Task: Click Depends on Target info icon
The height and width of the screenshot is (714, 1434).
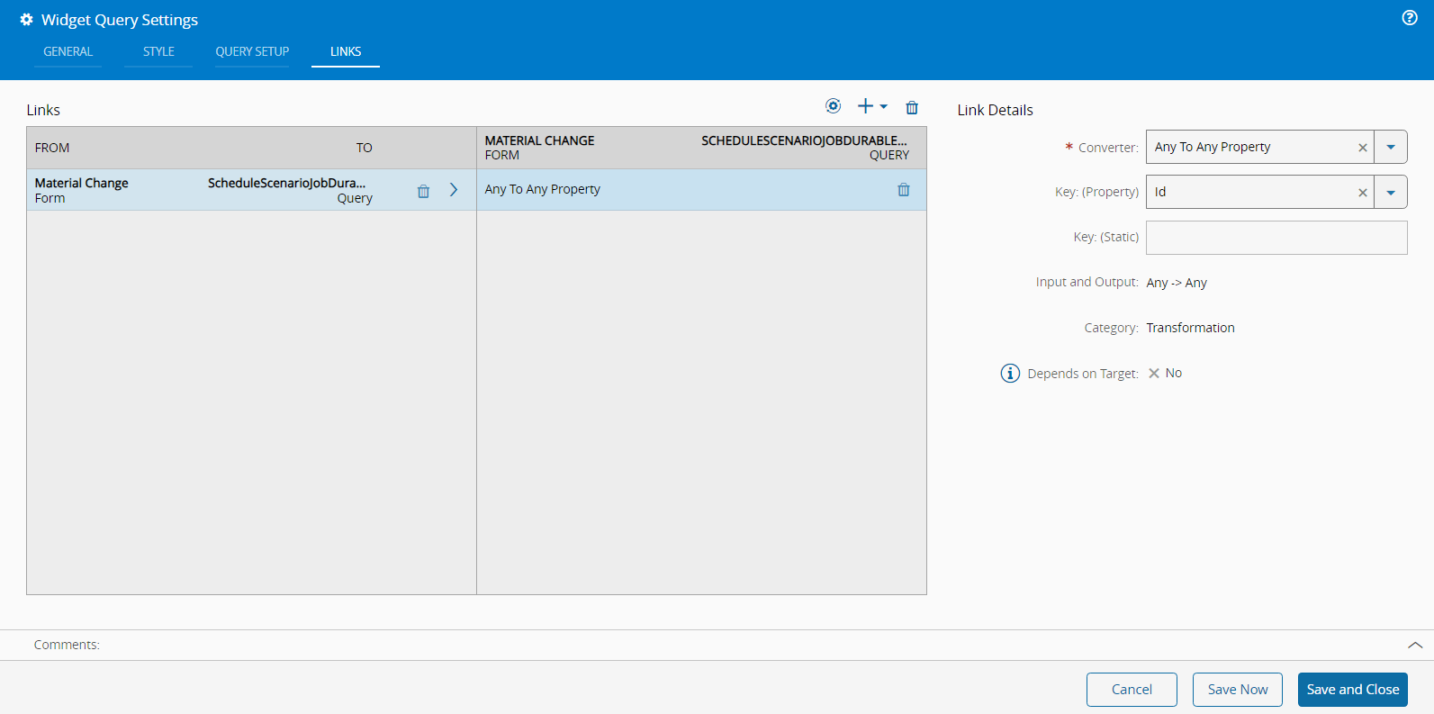Action: [1010, 374]
